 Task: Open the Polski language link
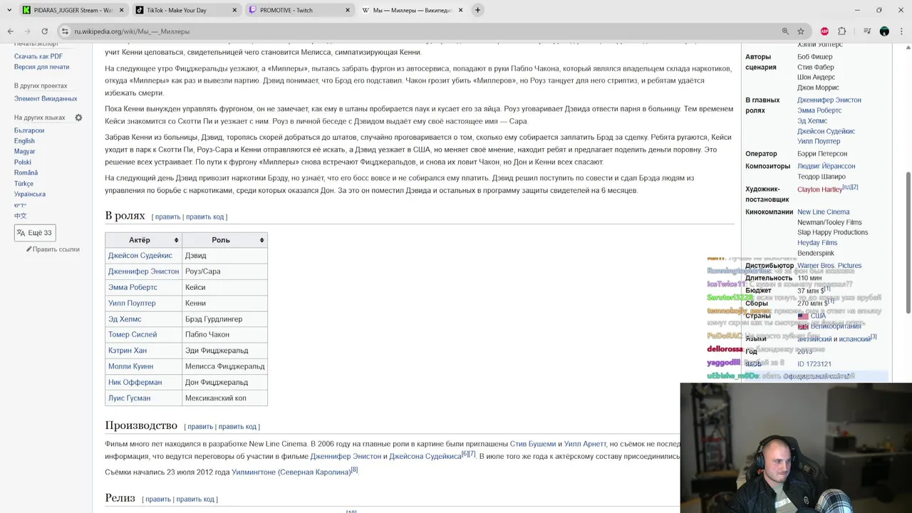[23, 162]
